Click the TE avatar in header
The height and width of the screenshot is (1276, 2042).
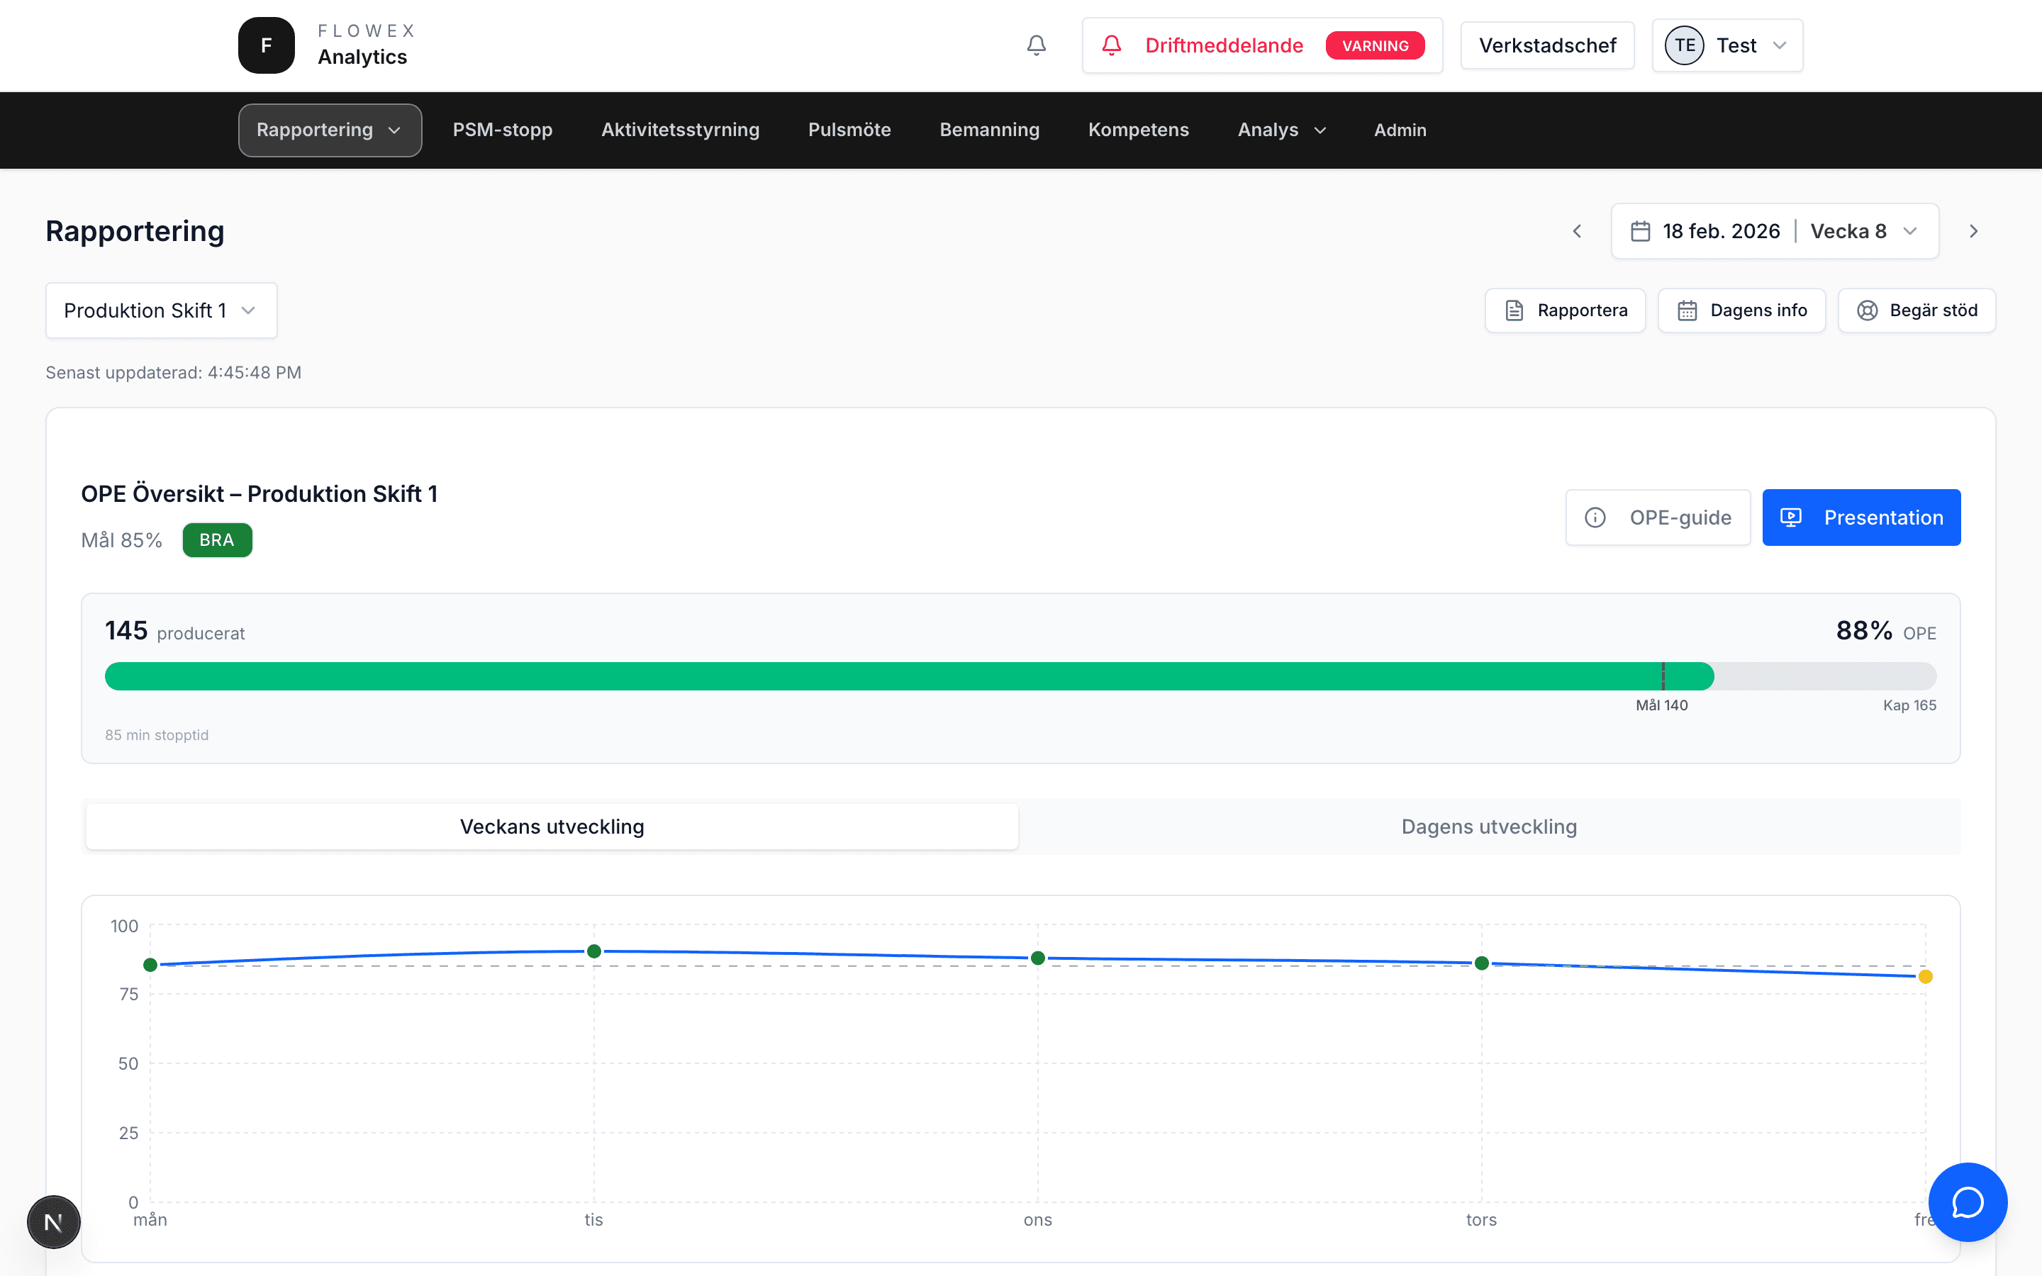tap(1684, 45)
